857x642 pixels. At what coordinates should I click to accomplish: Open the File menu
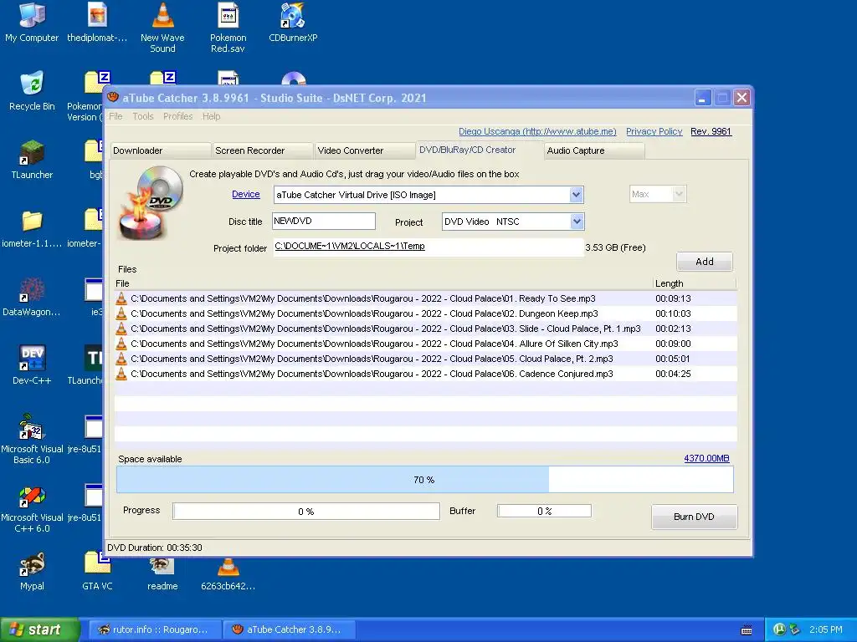point(115,116)
